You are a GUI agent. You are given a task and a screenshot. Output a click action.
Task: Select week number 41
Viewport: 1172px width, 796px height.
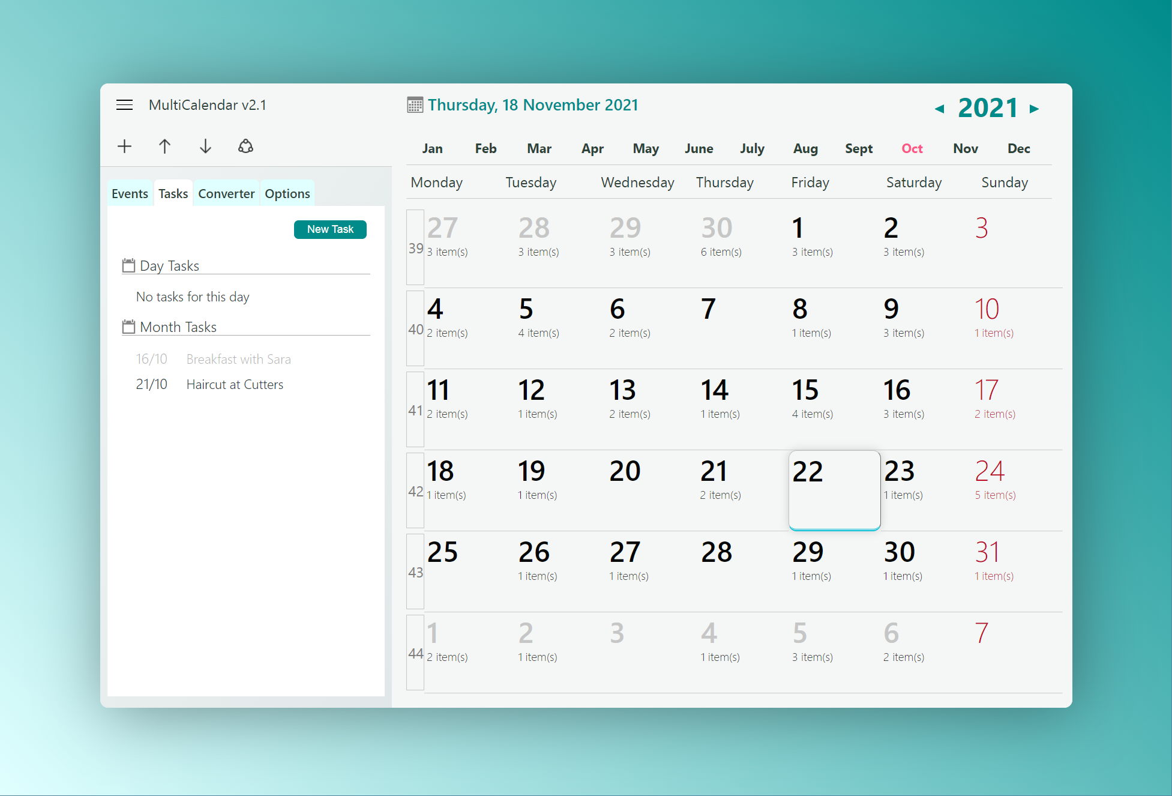(x=415, y=409)
